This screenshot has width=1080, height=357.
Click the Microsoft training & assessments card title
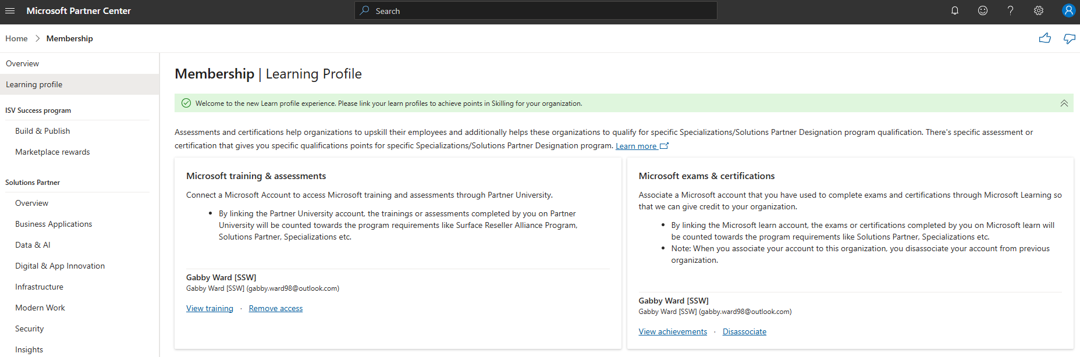pos(256,176)
